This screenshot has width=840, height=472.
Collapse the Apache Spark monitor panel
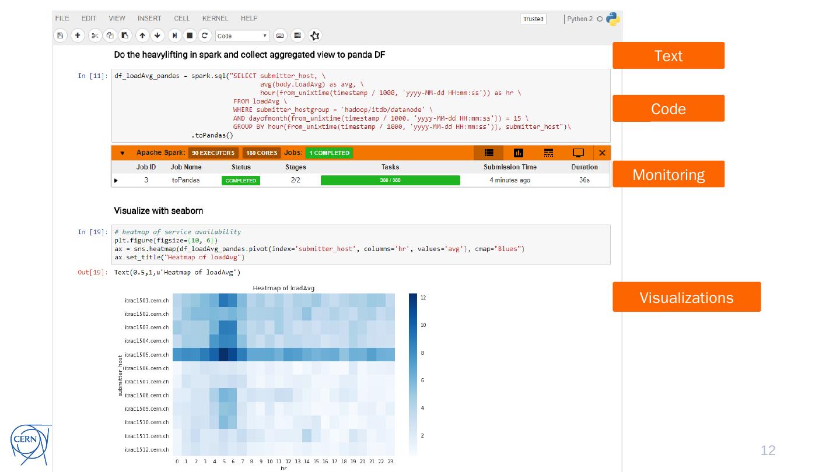pyautogui.click(x=122, y=153)
